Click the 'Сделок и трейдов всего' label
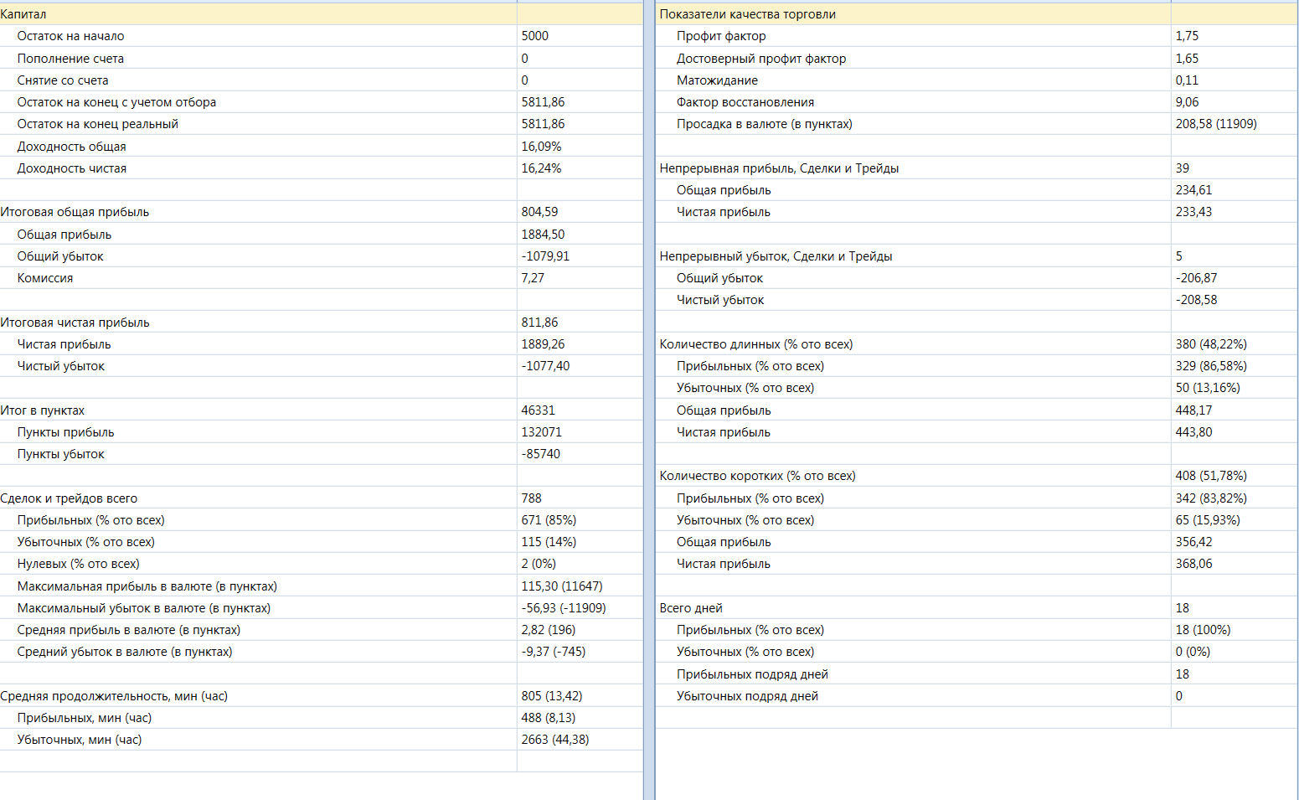The width and height of the screenshot is (1299, 800). (x=69, y=498)
